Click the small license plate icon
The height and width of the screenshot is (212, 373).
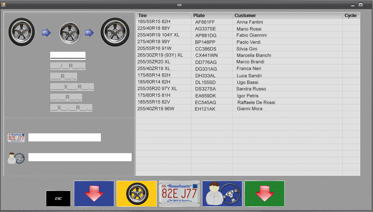16,138
